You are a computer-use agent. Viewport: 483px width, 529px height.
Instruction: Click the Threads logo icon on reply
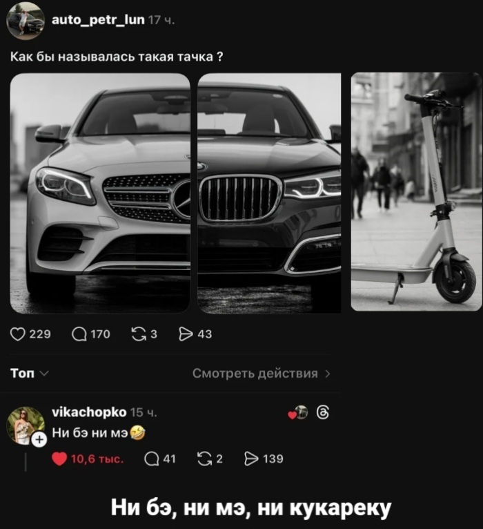322,414
